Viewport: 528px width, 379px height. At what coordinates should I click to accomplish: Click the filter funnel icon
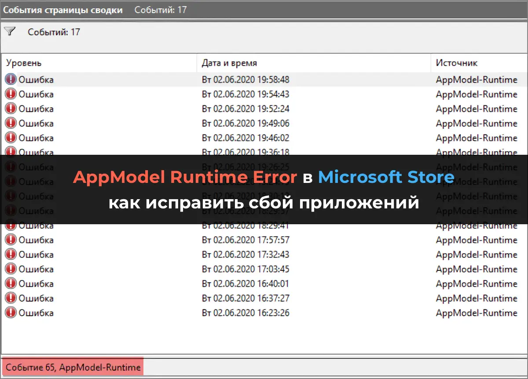(10, 32)
